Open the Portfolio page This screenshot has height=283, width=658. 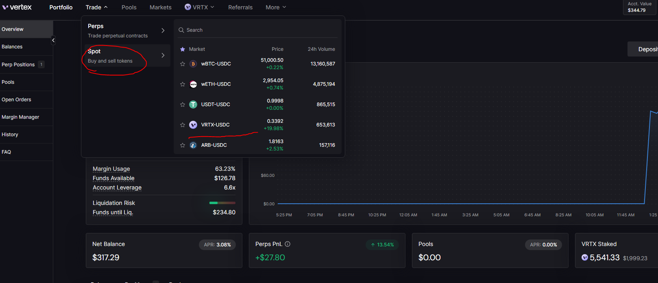click(x=61, y=7)
